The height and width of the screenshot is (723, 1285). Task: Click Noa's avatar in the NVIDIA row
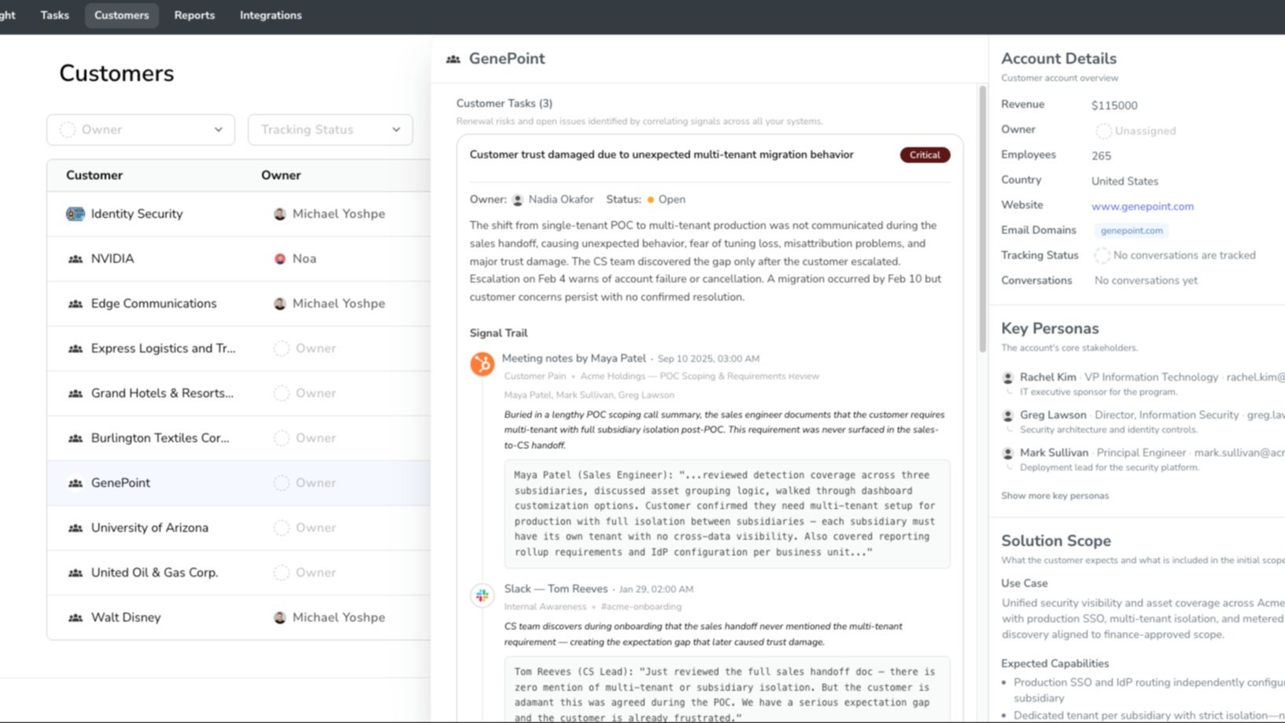[x=279, y=259]
